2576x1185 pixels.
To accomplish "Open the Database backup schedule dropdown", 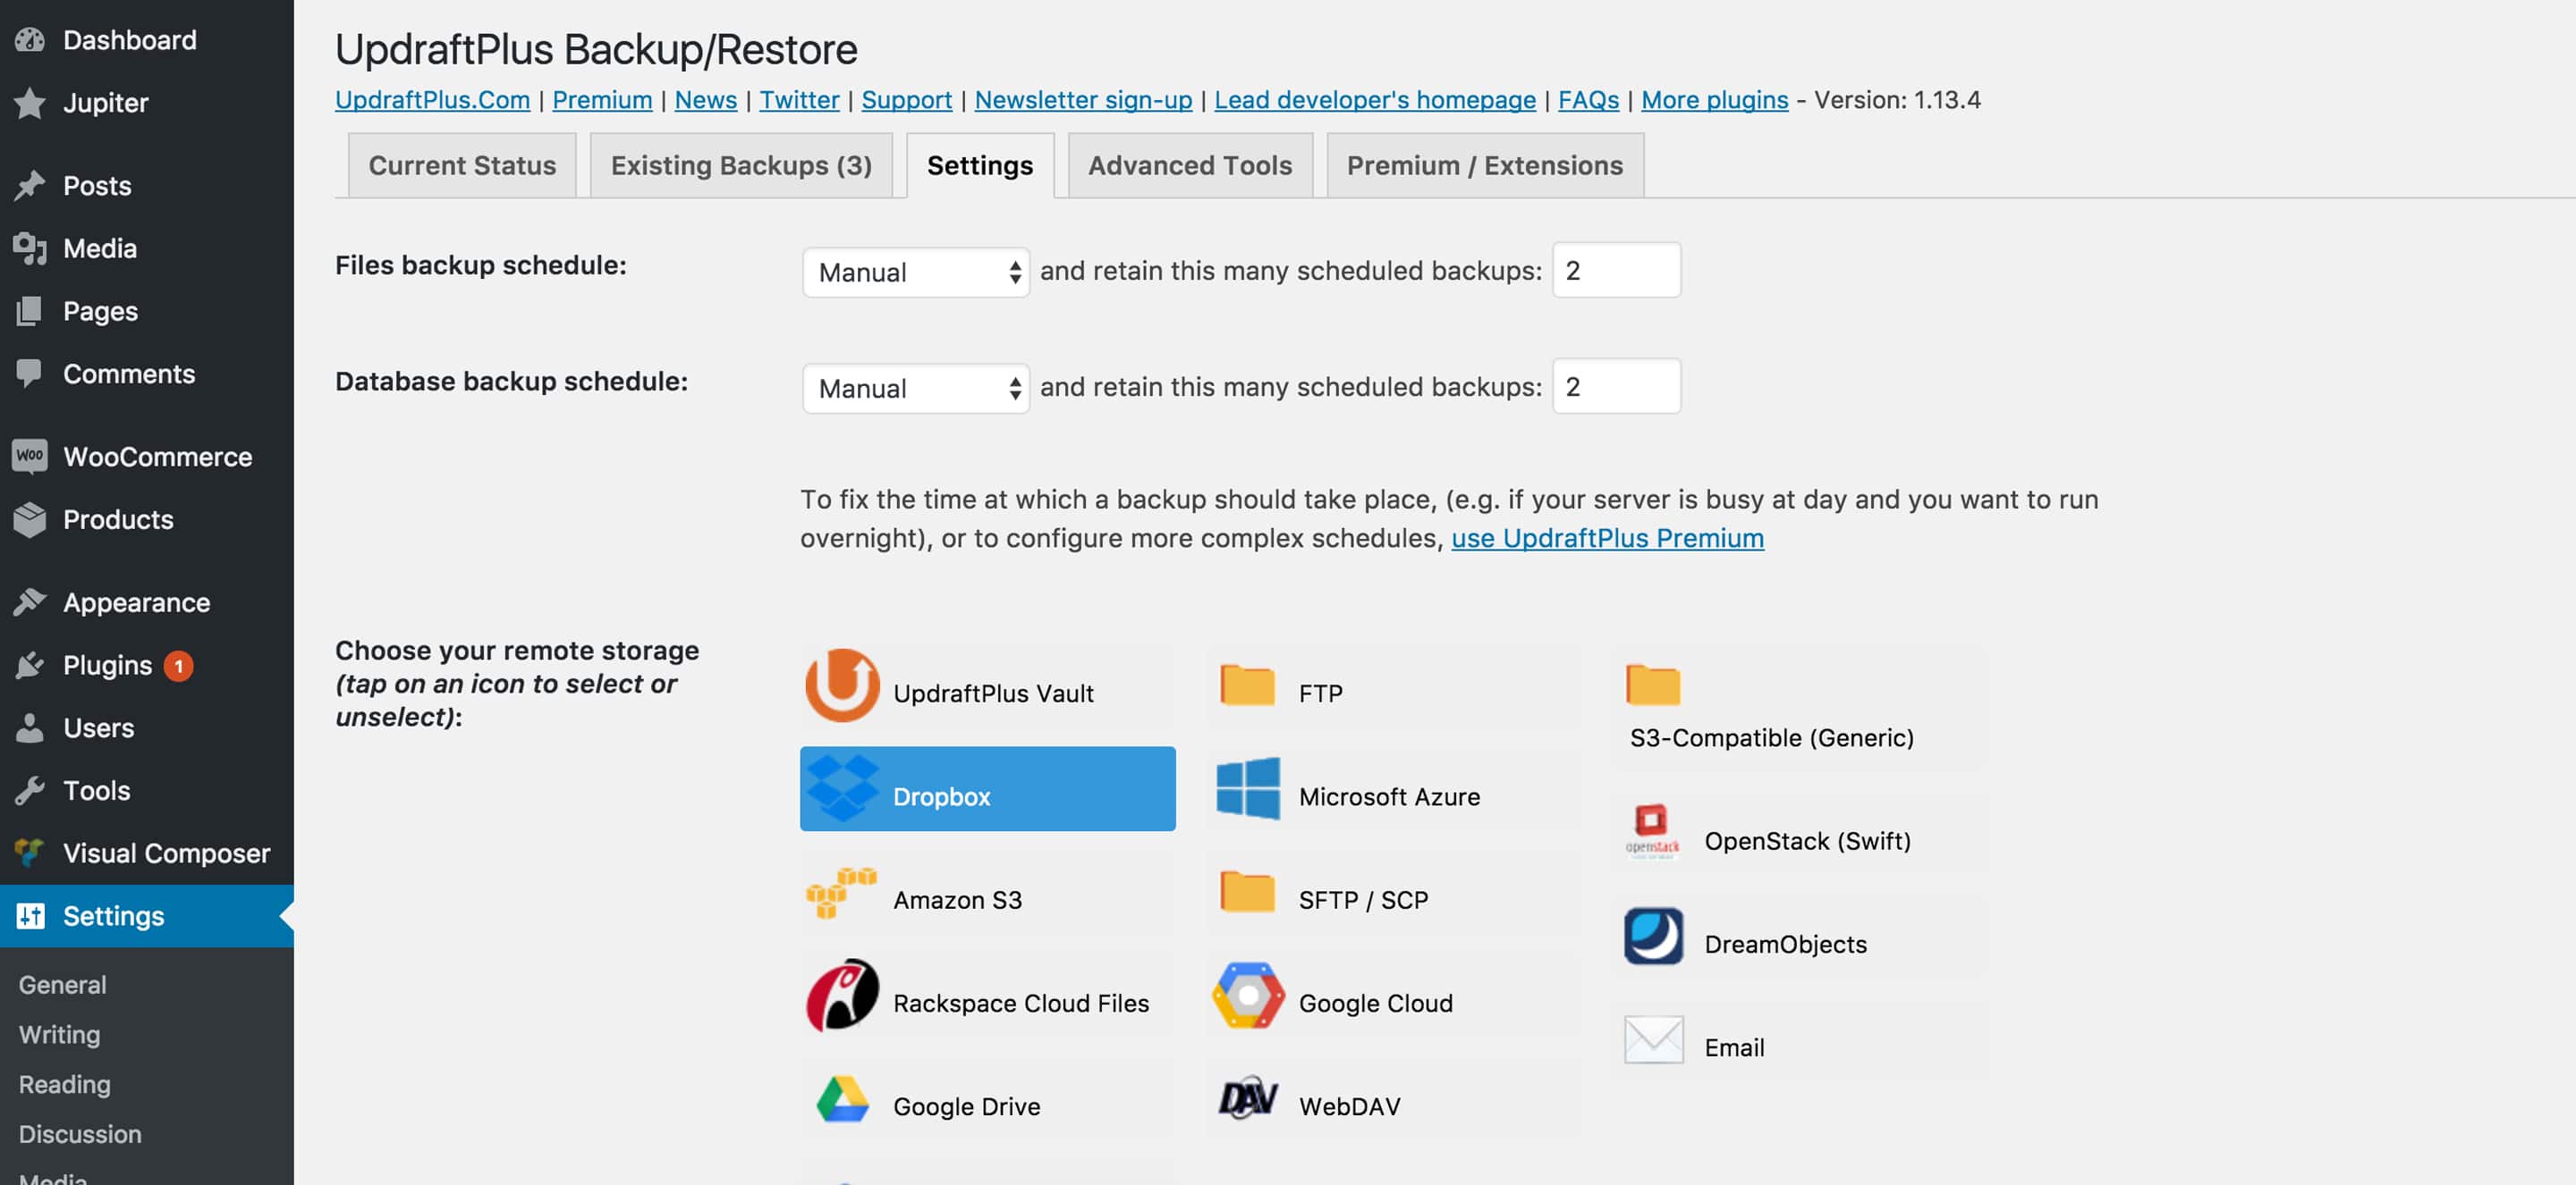I will pyautogui.click(x=915, y=388).
